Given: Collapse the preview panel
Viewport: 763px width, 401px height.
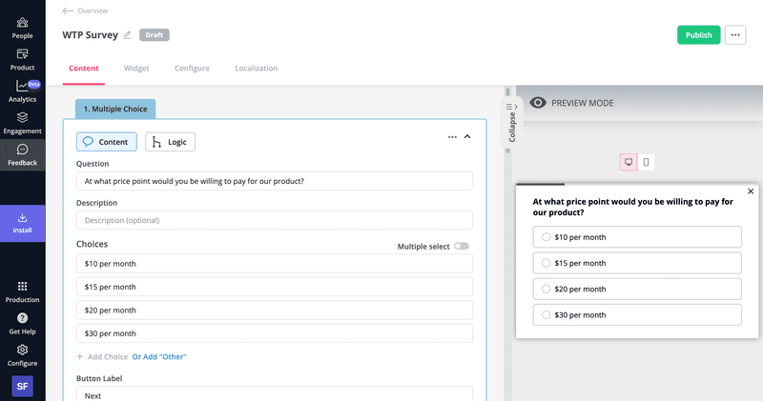Looking at the screenshot, I should click(512, 122).
